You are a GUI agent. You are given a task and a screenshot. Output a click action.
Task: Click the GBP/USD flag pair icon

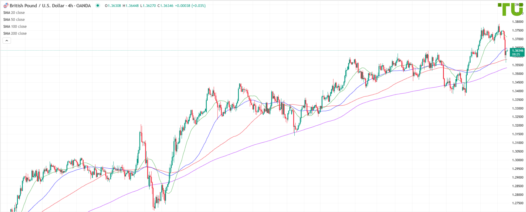[6, 6]
